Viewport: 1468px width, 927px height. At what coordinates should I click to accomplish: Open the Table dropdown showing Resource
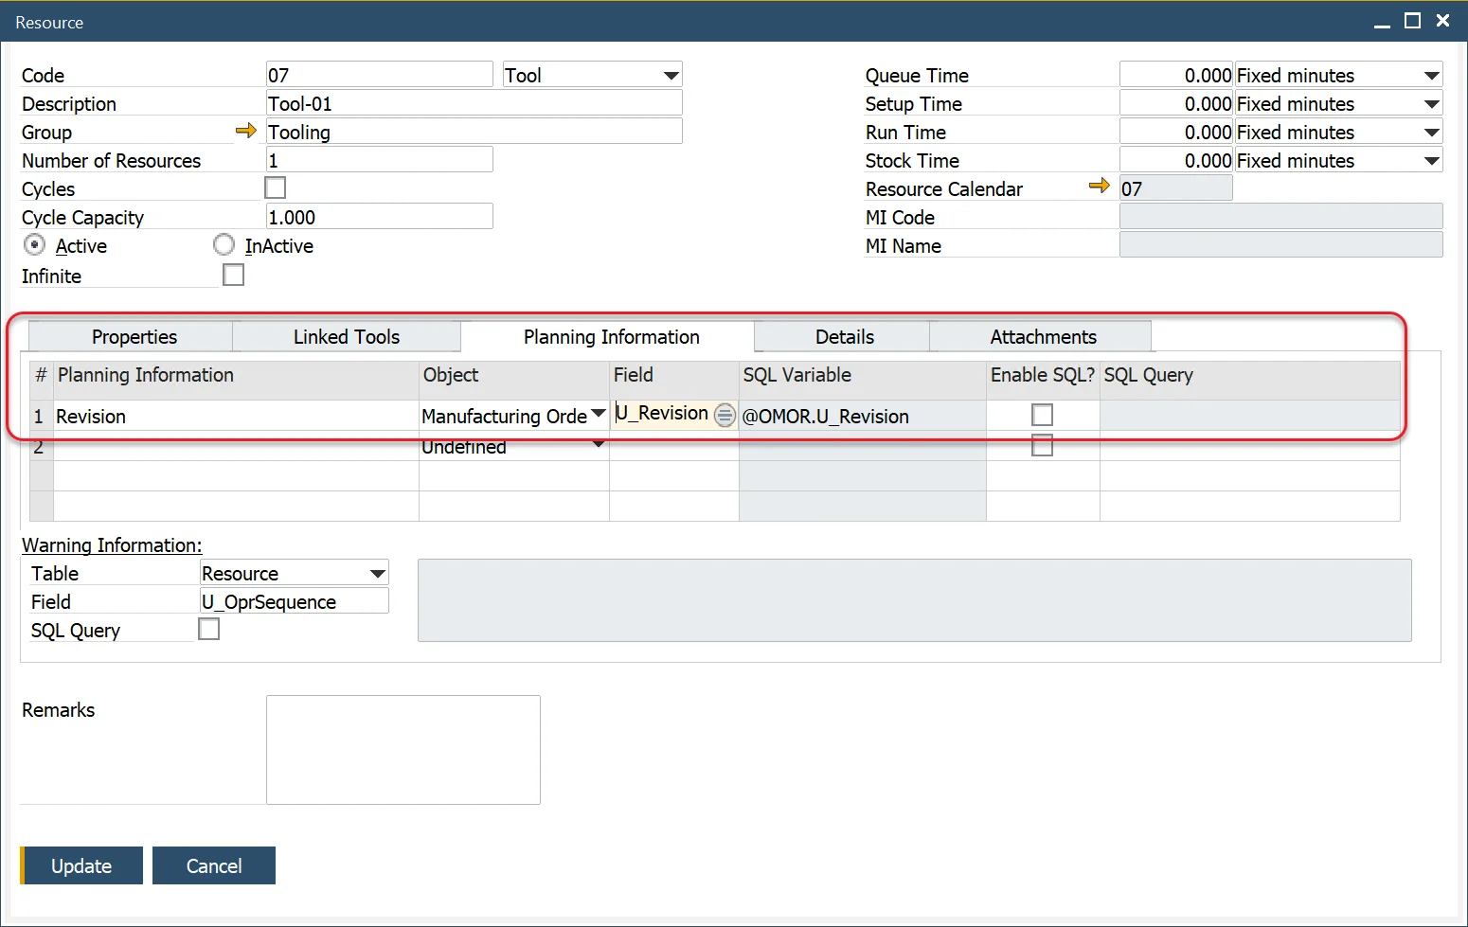click(x=376, y=572)
